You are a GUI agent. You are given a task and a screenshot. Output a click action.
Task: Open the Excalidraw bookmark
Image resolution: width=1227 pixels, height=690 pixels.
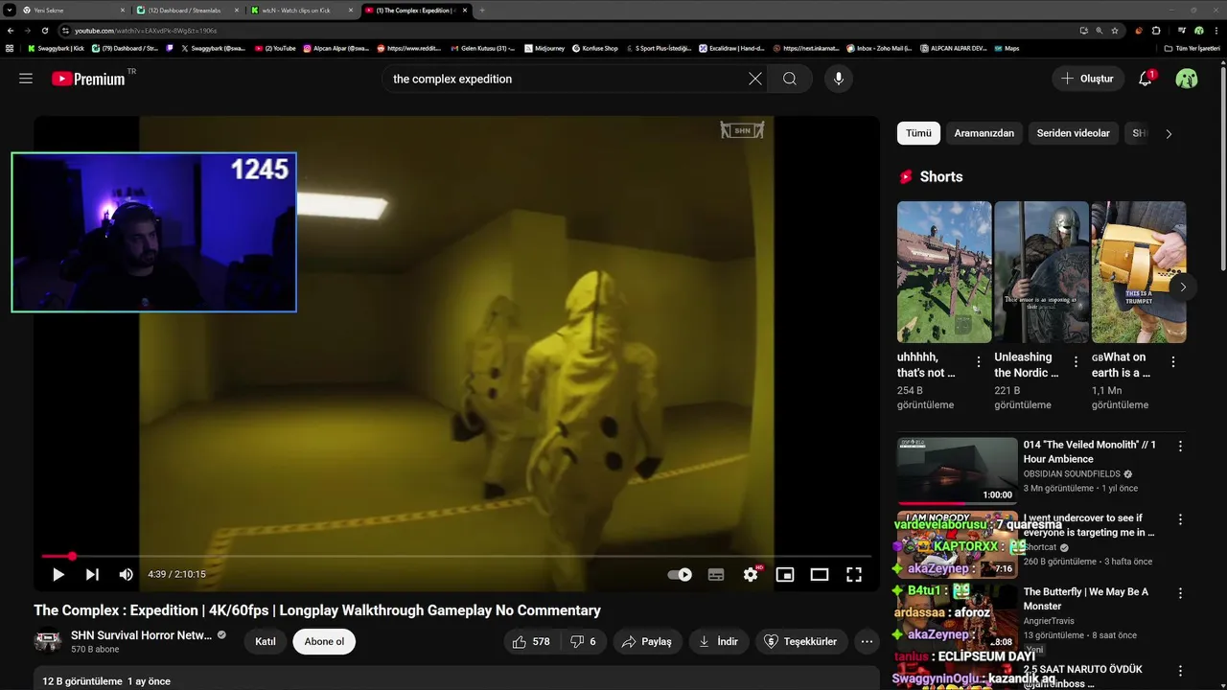click(731, 48)
